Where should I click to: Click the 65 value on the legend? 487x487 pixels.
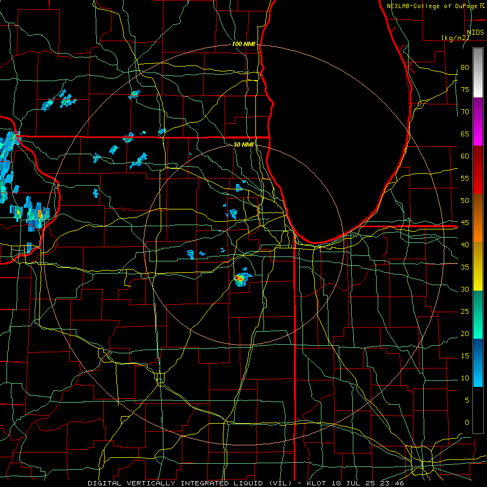click(465, 134)
